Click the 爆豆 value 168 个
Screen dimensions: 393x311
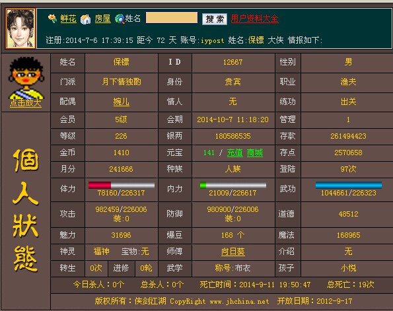[233, 235]
